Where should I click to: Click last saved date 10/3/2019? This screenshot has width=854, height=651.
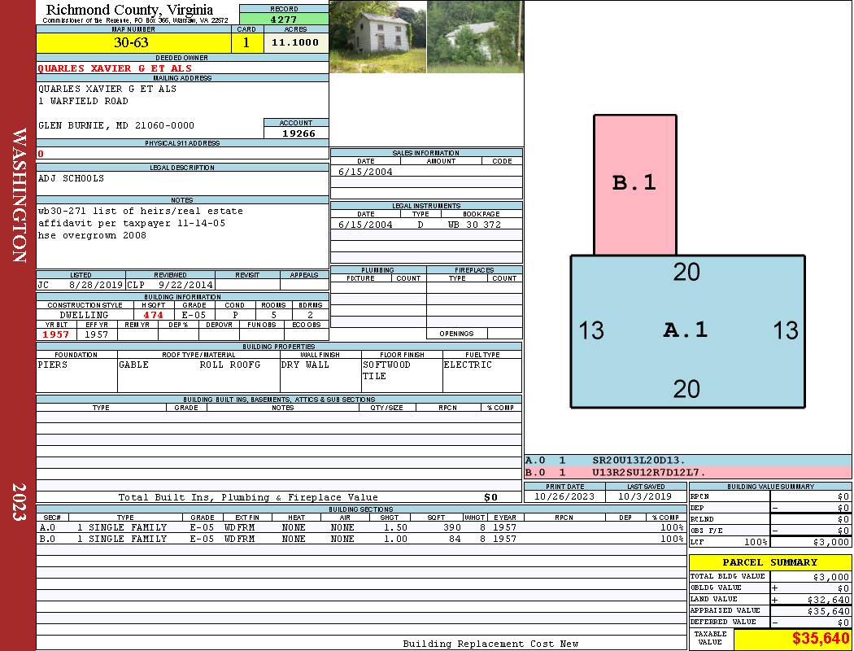click(x=645, y=497)
